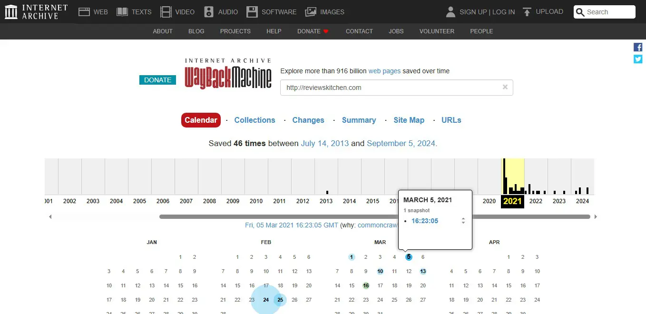Open the 16:23:05 snapshot link in popup
The image size is (646, 314).
point(425,221)
